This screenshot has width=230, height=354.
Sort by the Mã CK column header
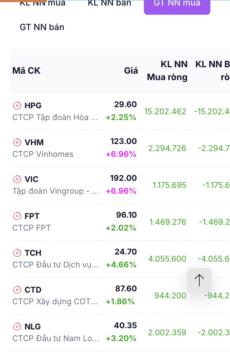click(x=26, y=71)
